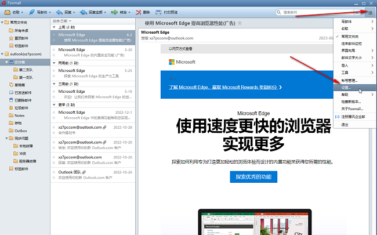377x235 pixels.
Task: Click the 探索优秀的功能 blue button
Action: [253, 176]
